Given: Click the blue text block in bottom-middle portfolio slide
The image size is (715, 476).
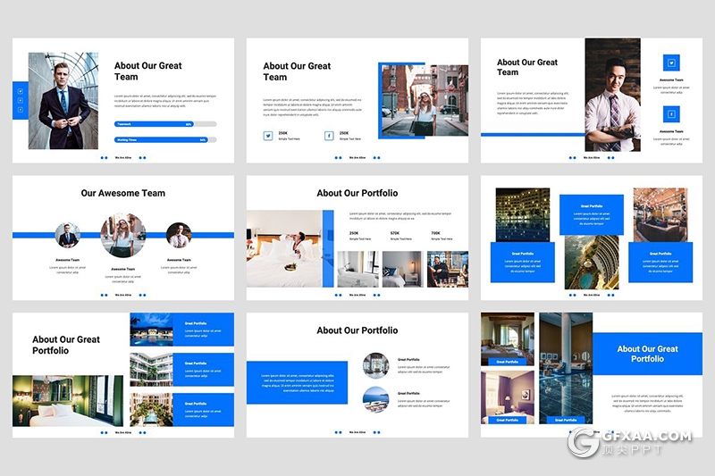Looking at the screenshot, I should click(297, 382).
